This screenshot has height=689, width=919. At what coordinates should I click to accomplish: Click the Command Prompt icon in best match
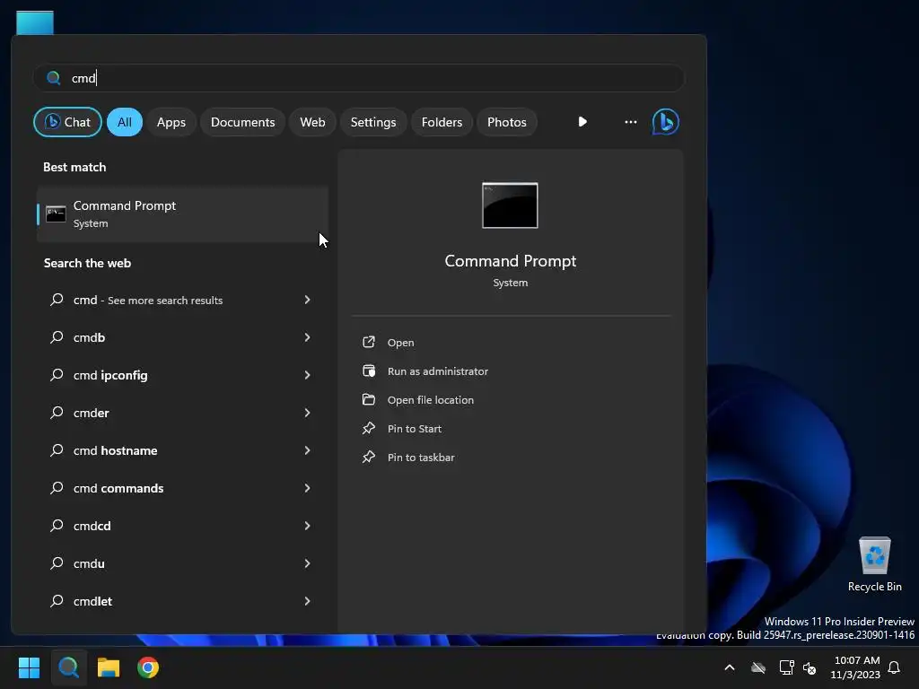(57, 214)
